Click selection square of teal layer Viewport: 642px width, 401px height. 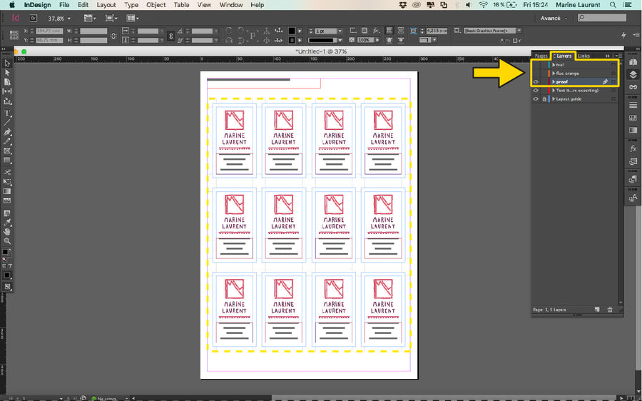[x=613, y=65]
